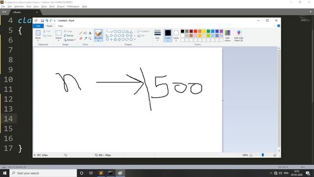Open Edit colors dialog
Viewport: 314px width, 177px height.
click(x=228, y=36)
